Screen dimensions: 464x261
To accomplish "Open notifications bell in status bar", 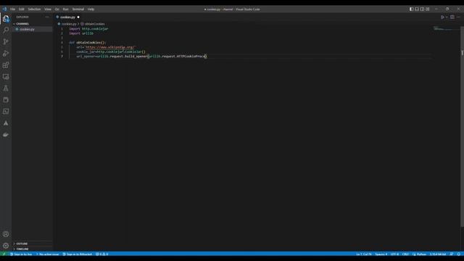I will [x=458, y=254].
